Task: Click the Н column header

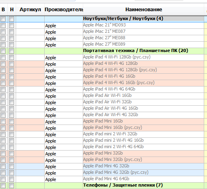Action: (12, 10)
